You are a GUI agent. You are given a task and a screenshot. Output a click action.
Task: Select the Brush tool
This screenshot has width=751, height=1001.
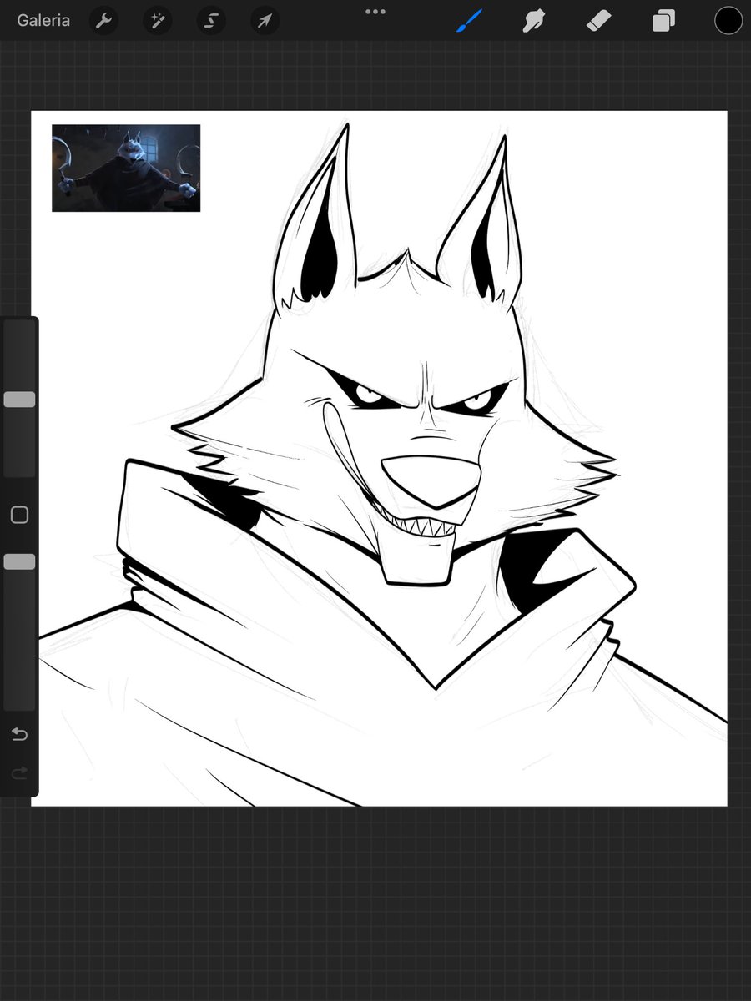pos(470,21)
